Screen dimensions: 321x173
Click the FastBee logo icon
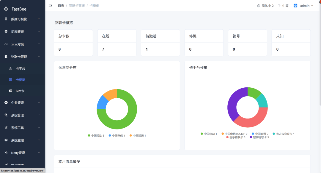tap(6, 9)
